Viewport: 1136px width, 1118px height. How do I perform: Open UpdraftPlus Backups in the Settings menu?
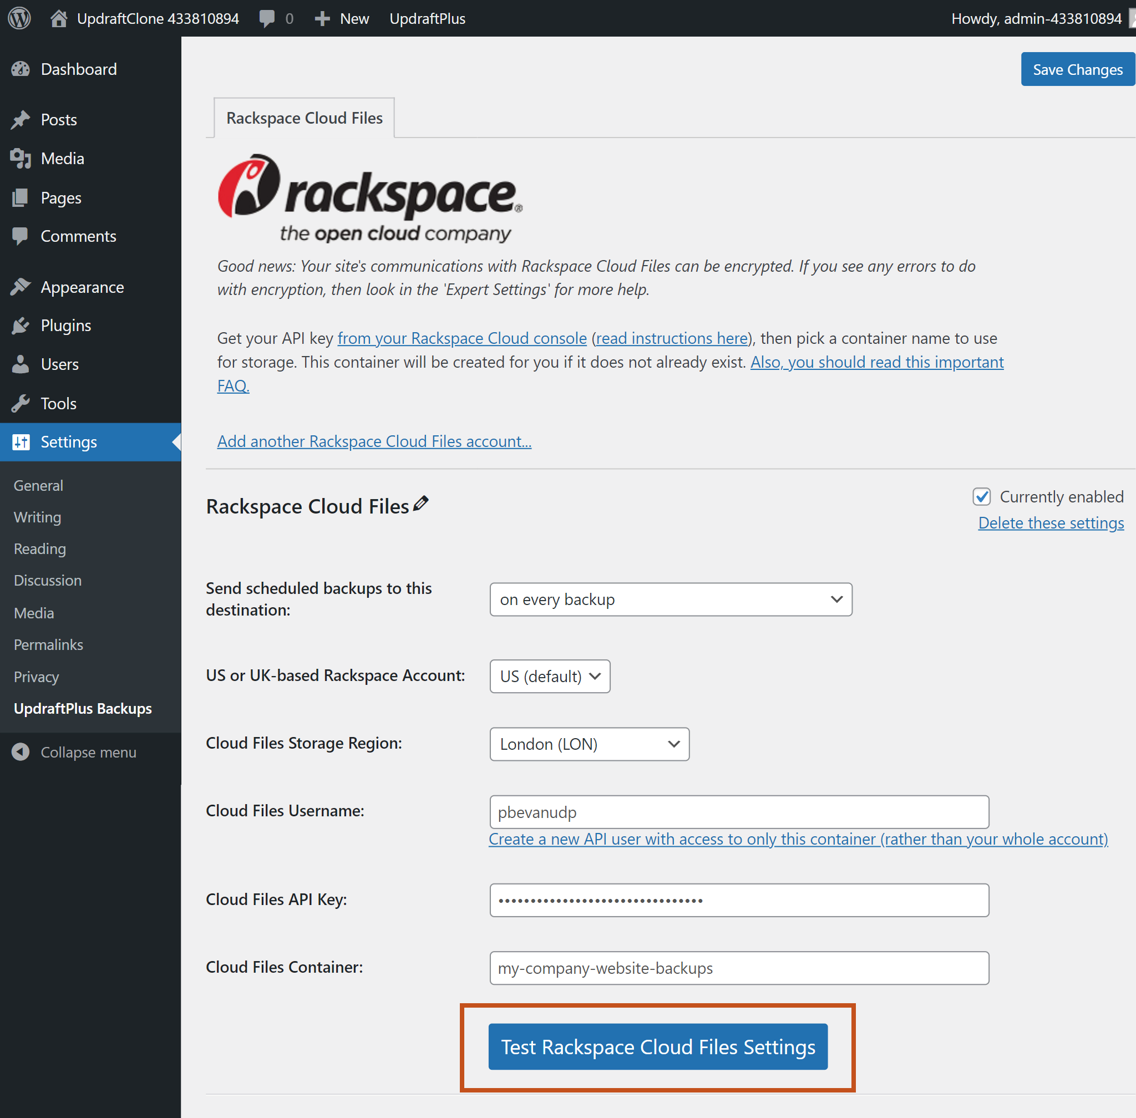pyautogui.click(x=82, y=708)
